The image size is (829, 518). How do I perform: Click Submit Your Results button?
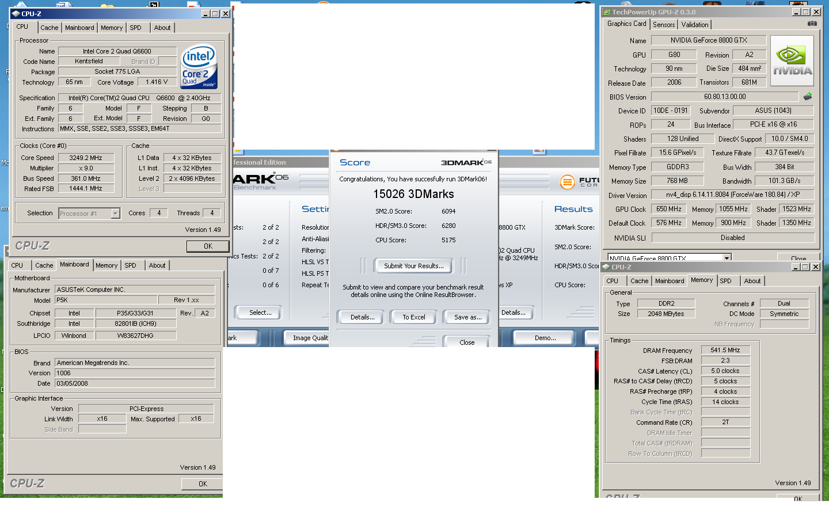click(414, 266)
